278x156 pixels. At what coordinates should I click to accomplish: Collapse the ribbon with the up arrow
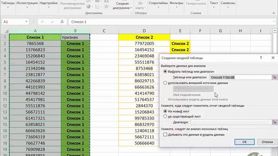(274, 13)
